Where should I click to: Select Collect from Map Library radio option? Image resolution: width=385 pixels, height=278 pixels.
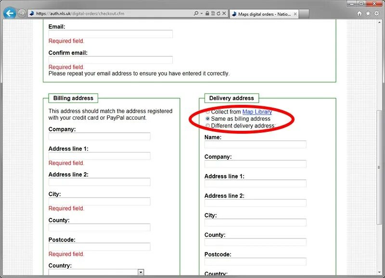coord(208,112)
